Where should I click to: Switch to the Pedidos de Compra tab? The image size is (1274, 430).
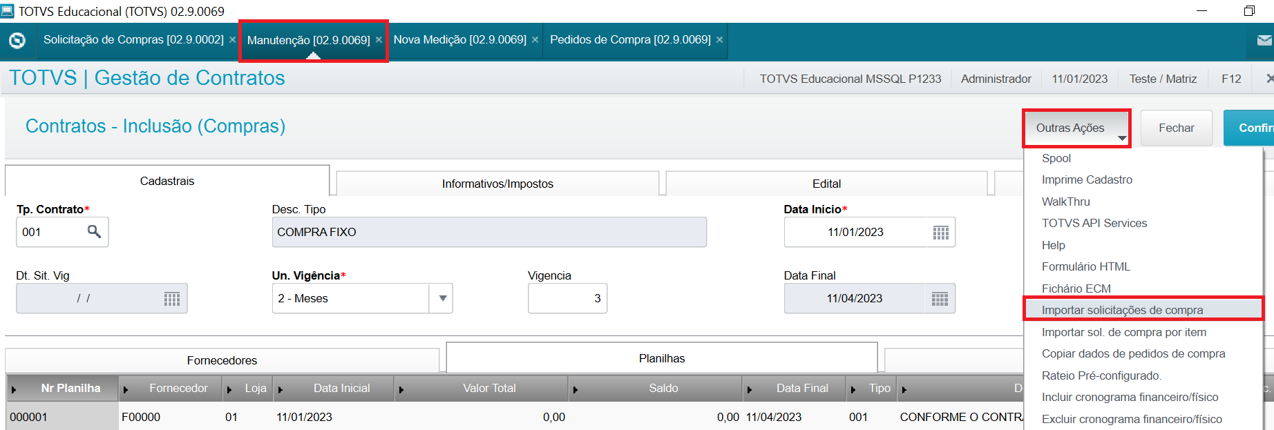(x=630, y=40)
